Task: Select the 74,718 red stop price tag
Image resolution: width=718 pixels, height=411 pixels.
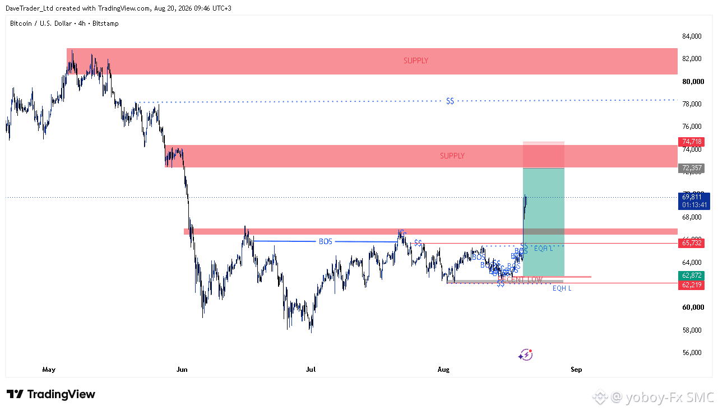Action: 691,142
